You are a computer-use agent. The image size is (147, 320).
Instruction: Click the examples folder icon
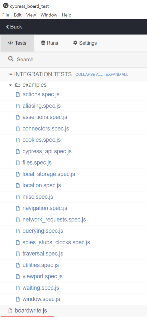(18, 85)
